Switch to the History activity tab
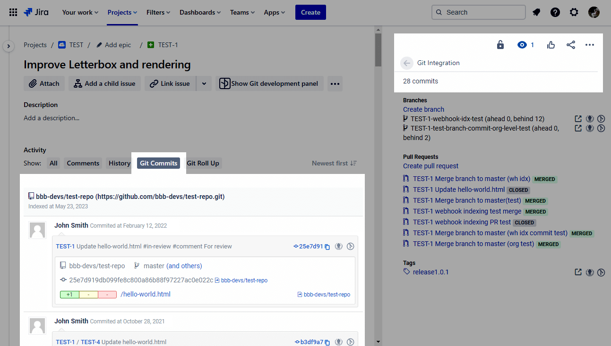 (x=120, y=163)
